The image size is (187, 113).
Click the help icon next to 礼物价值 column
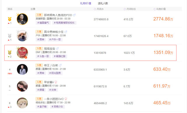tap(154, 9)
